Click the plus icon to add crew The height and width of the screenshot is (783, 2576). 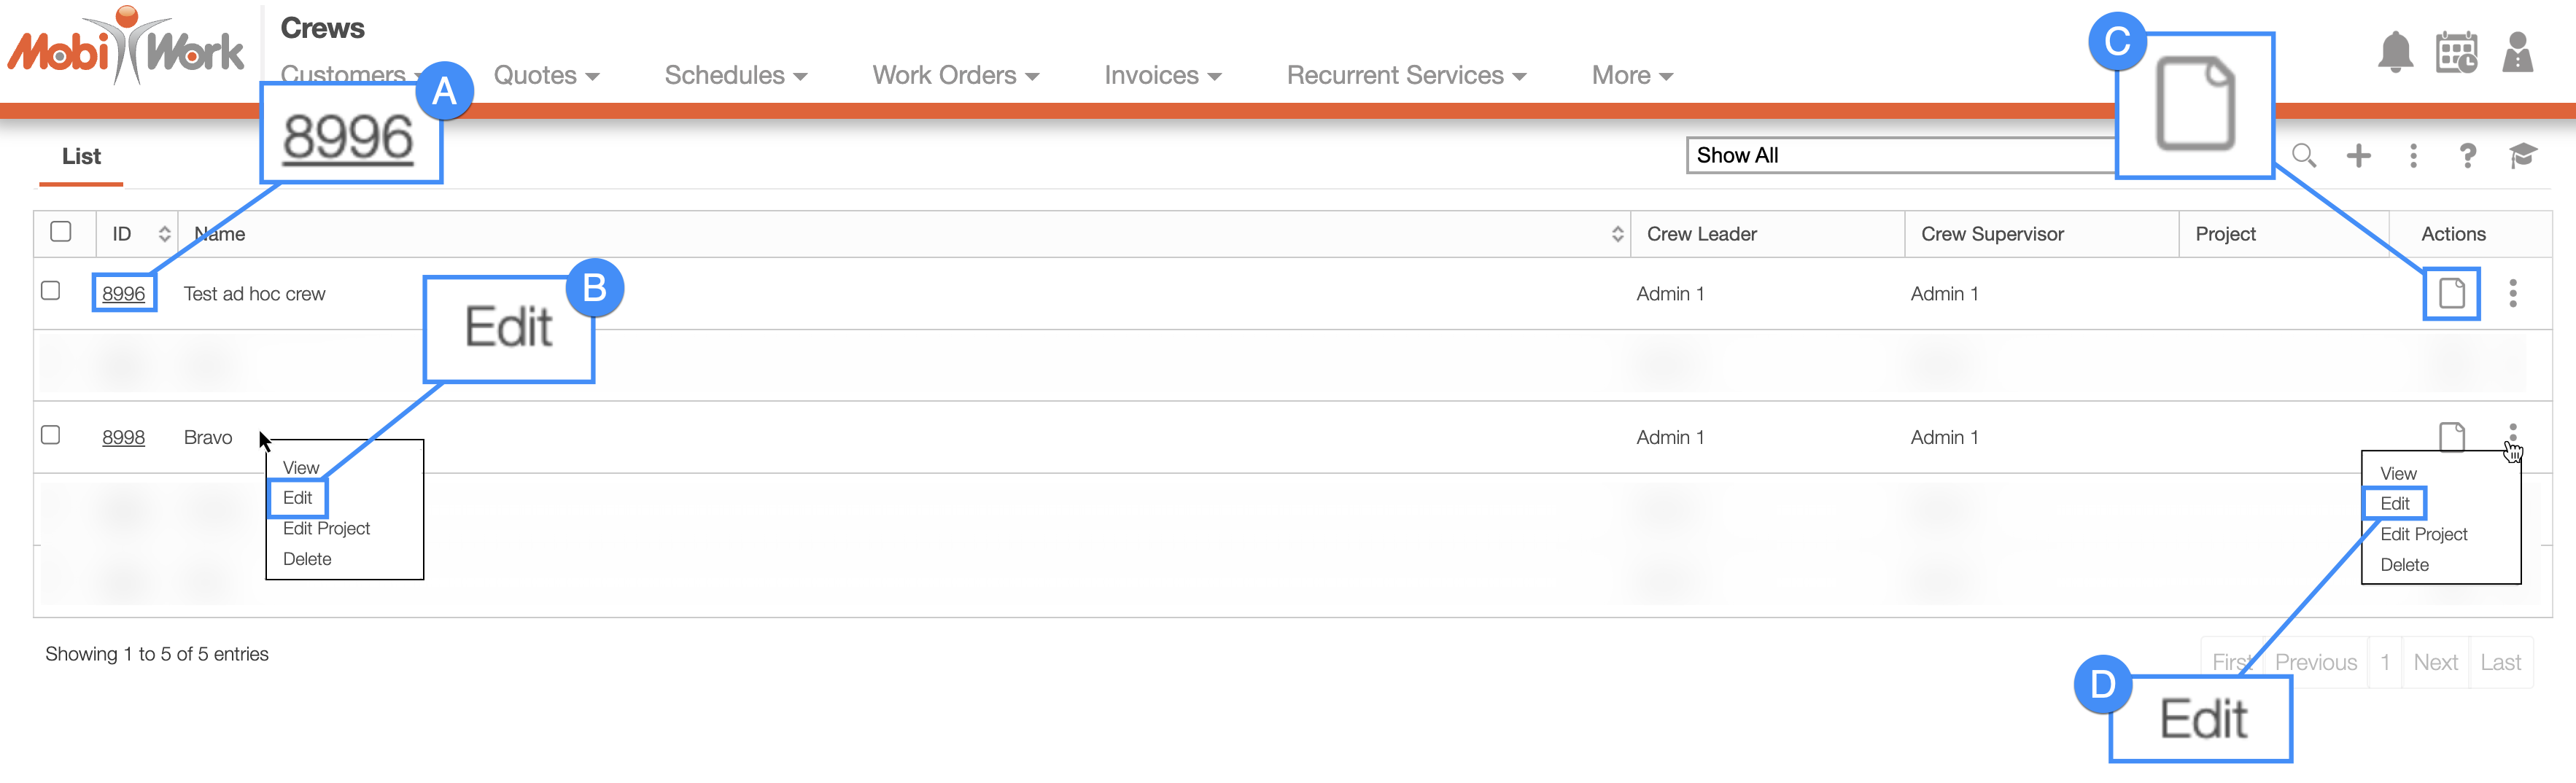[x=2358, y=155]
